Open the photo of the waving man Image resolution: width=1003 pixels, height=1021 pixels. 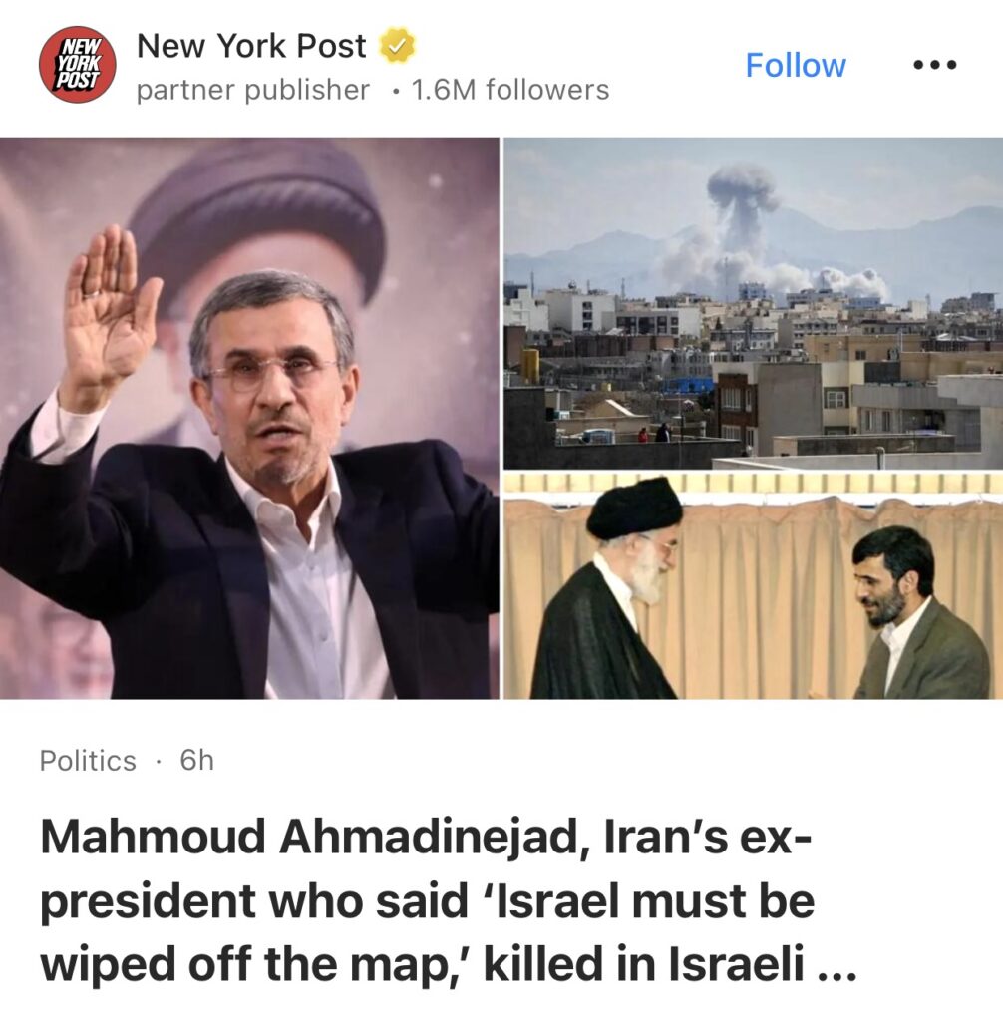(249, 418)
